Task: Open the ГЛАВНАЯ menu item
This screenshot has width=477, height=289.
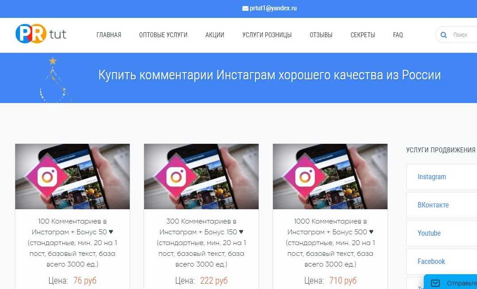Action: (x=109, y=35)
